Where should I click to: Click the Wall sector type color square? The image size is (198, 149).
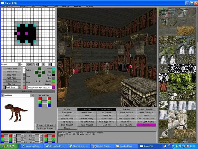54,71
